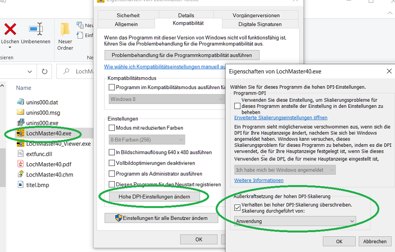Viewport: 395px width, 252px height.
Task: Enable Programm als Administrator ausführen checkbox
Action: [x=111, y=174]
